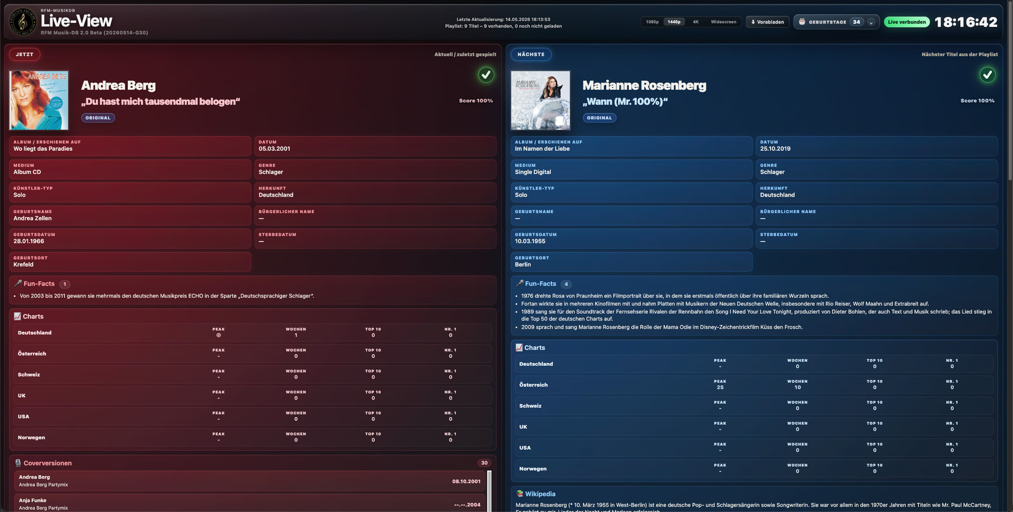This screenshot has width=1013, height=512.
Task: Click the 'Score 100%' text on Marianne Rosenberg's card
Action: 977,101
